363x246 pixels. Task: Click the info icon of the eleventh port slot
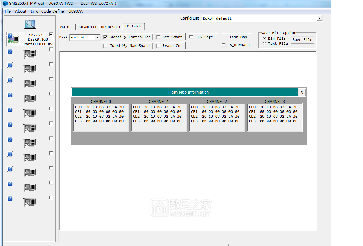[10, 184]
